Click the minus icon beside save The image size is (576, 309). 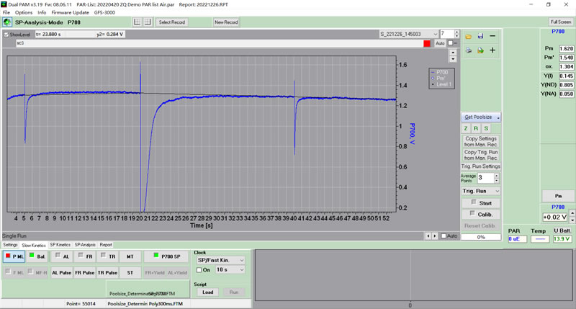tap(492, 35)
